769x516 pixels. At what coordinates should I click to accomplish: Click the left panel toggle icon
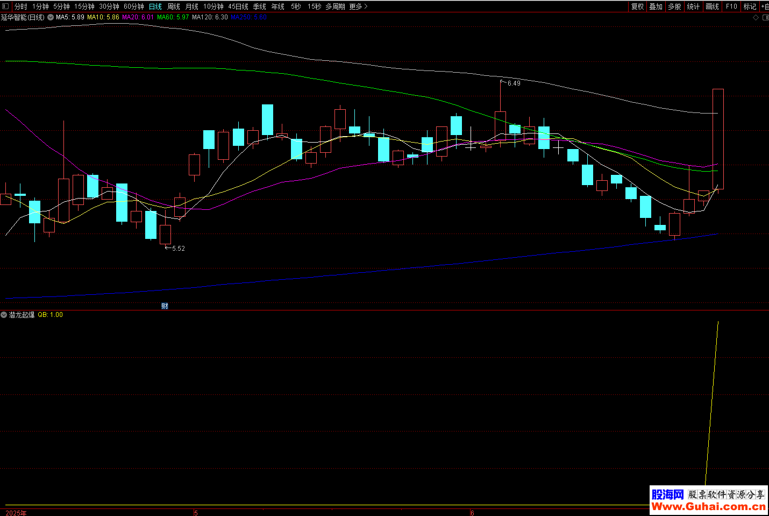click(5, 6)
